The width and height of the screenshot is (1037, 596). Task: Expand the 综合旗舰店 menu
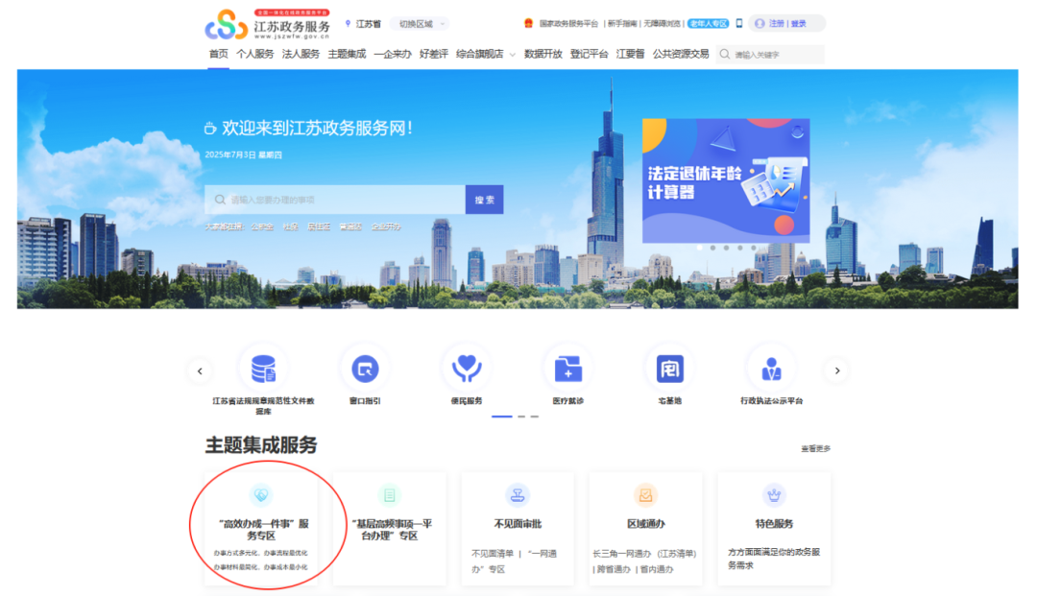tap(486, 54)
